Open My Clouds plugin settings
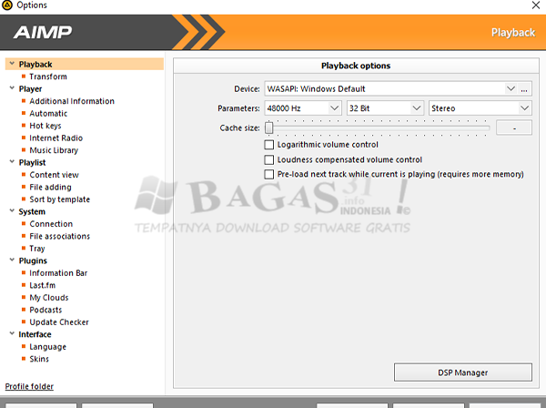The height and width of the screenshot is (408, 546). coord(49,298)
